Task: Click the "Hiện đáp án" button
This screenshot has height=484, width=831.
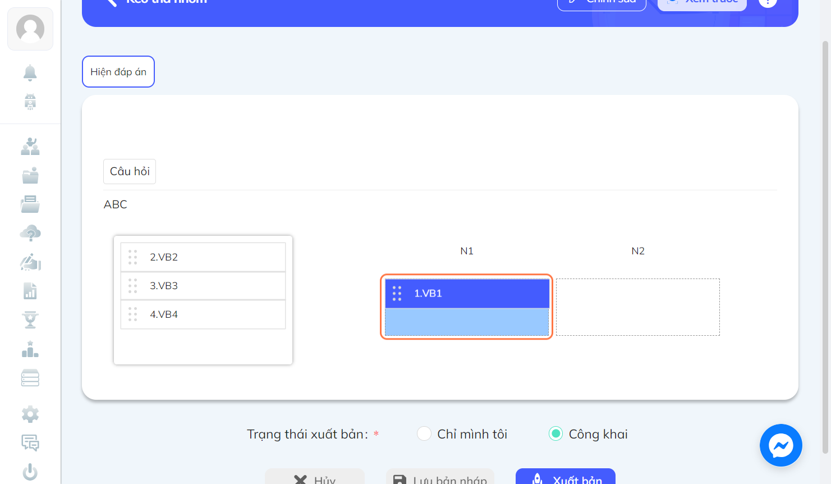Action: pos(118,72)
